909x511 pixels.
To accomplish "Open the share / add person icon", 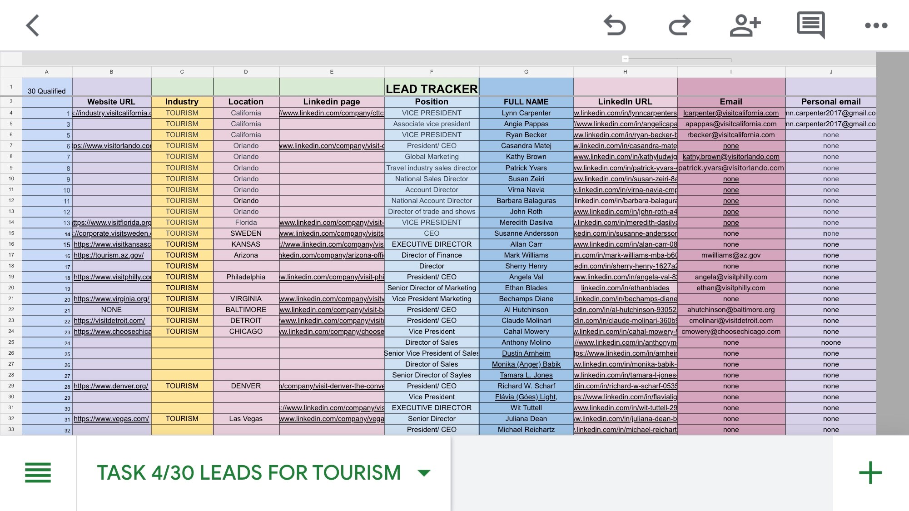I will tap(745, 25).
